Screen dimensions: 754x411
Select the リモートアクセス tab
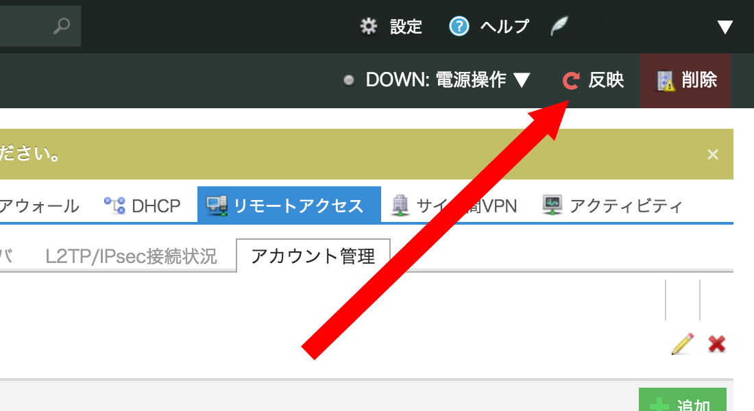point(289,206)
